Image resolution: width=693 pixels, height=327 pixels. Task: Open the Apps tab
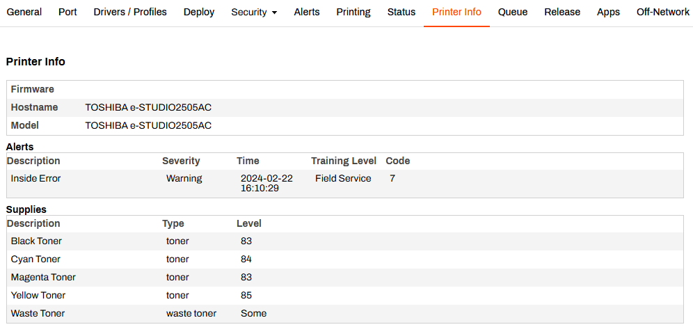[608, 13]
